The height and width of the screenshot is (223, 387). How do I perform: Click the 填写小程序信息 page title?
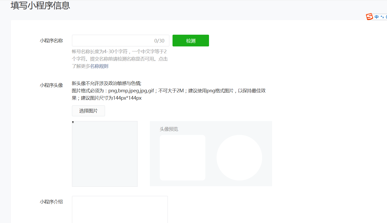point(40,5)
